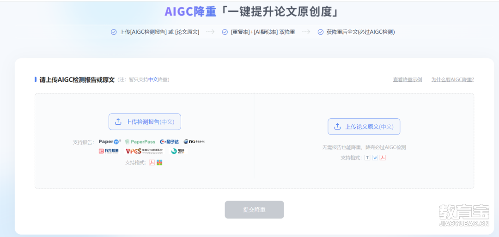Click the 万方检测 report logo
This screenshot has width=499, height=237.
click(x=109, y=151)
